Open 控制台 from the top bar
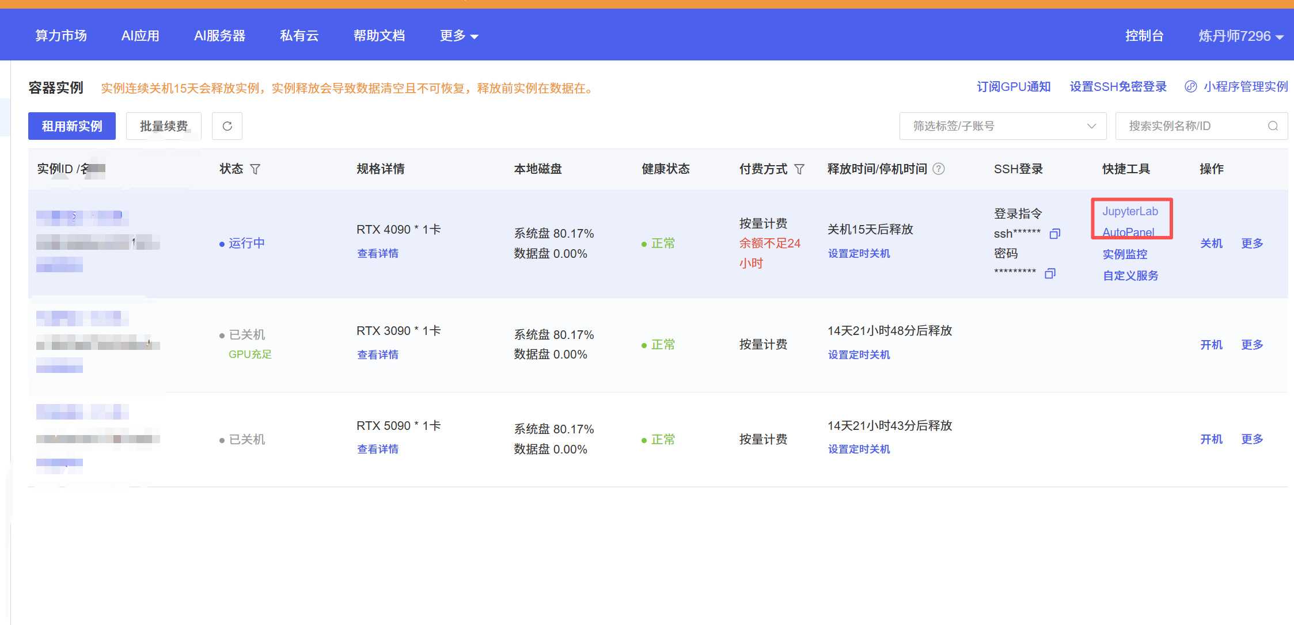Screen dimensions: 1294x625 [x=1144, y=36]
